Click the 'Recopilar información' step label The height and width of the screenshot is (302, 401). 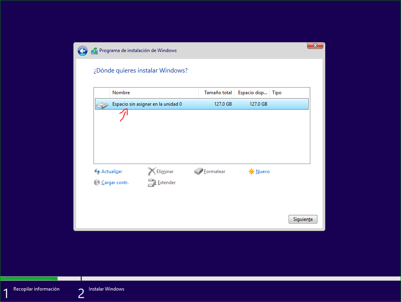pyautogui.click(x=36, y=289)
